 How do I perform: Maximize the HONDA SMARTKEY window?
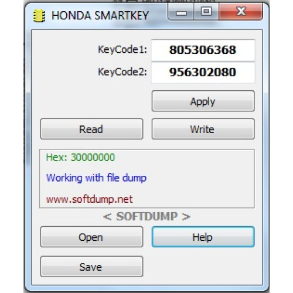coord(206,12)
